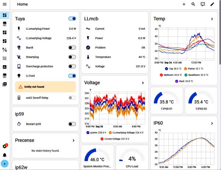The height and width of the screenshot is (170, 221).
Task: Click the Entity not found warning
Action: click(x=45, y=87)
